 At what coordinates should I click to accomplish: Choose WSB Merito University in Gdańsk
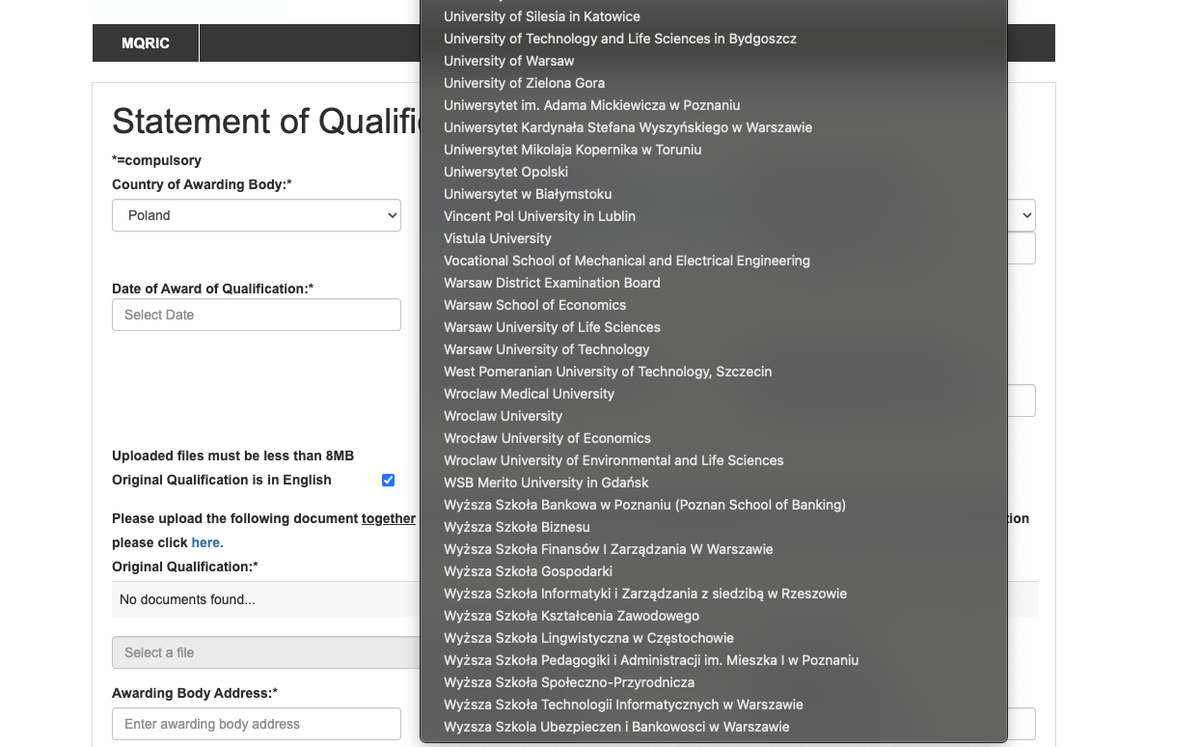[714, 483]
